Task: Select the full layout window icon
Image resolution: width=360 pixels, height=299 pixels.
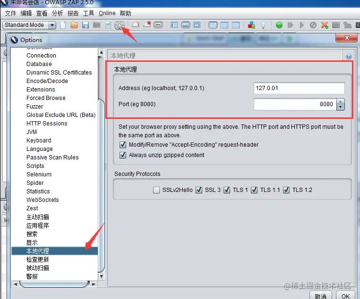Action: coord(197,25)
